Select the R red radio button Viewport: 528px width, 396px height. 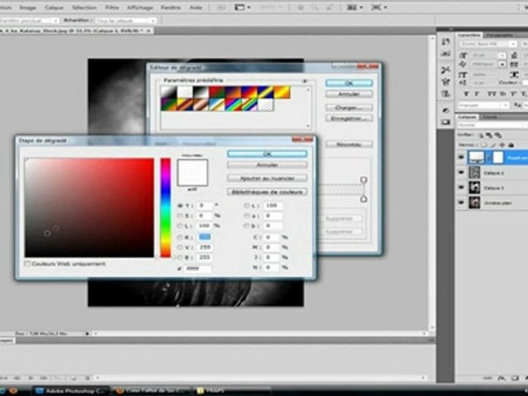pyautogui.click(x=180, y=238)
